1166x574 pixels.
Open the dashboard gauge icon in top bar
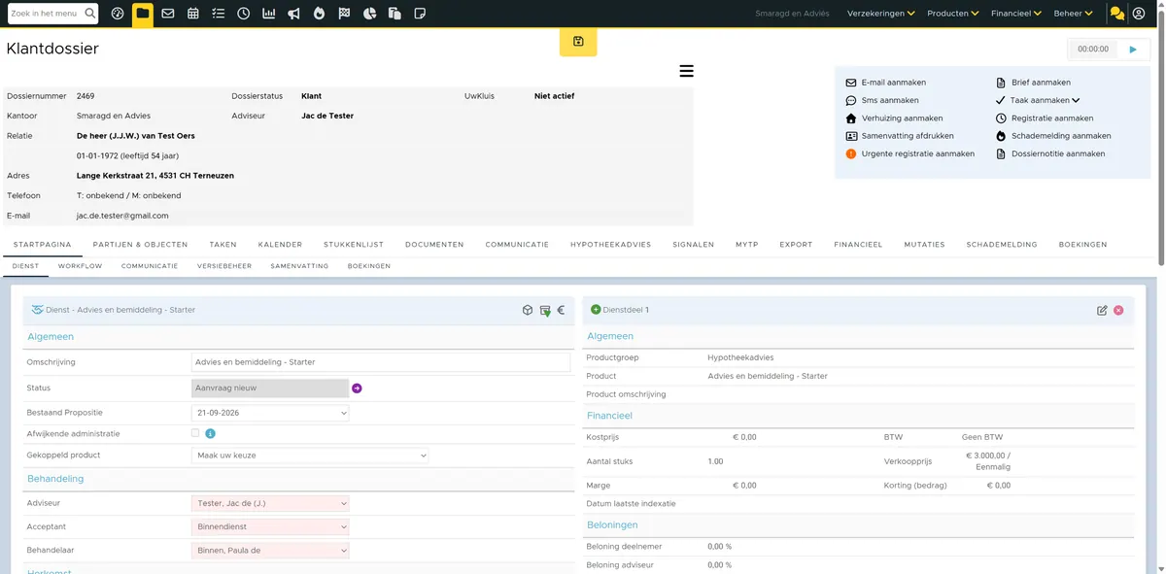(118, 14)
